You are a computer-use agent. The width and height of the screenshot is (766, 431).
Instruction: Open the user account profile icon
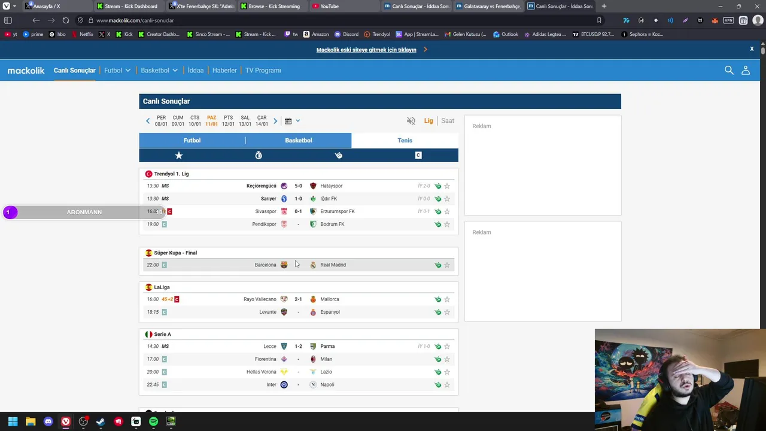click(x=746, y=70)
